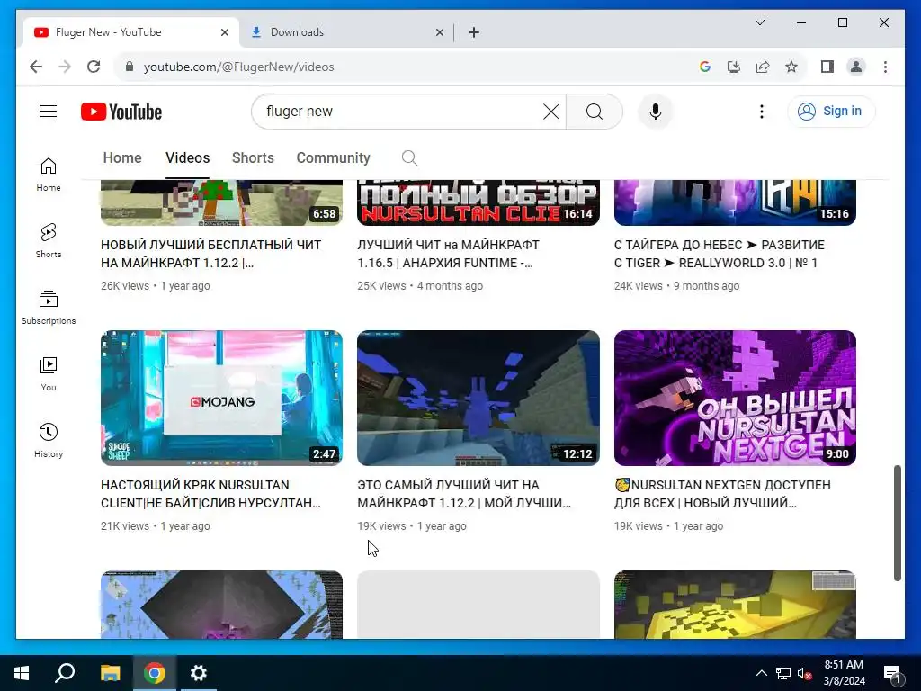Screen dimensions: 921x691
Task: Click the page vertical scrollbar thumb
Action: pyautogui.click(x=897, y=523)
